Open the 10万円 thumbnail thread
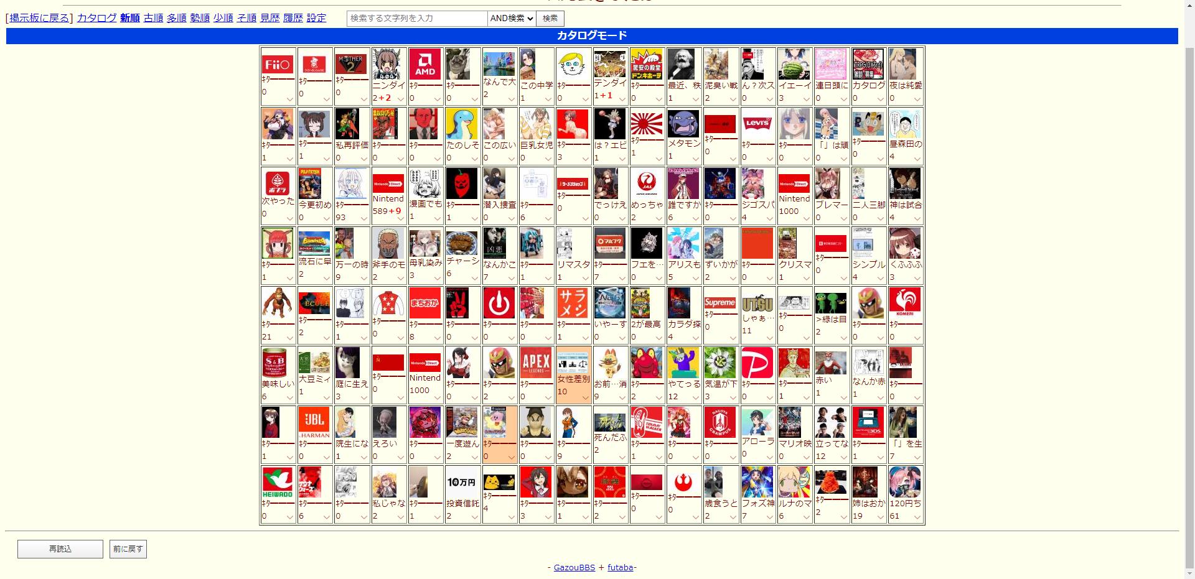This screenshot has height=579, width=1195. 462,482
